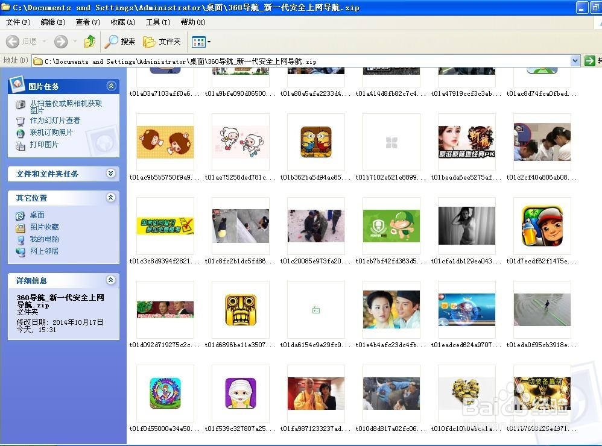Click inside the address path field
602x446 pixels.
tap(302, 61)
